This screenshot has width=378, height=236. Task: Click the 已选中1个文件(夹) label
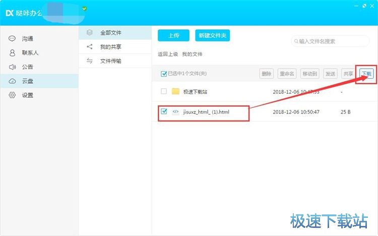[x=187, y=74]
